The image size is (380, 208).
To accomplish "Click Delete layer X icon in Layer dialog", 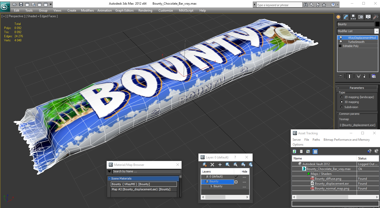I will (x=212, y=165).
